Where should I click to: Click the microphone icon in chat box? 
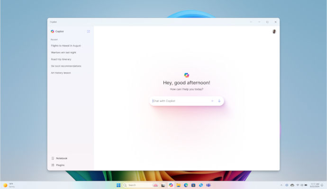[219, 101]
